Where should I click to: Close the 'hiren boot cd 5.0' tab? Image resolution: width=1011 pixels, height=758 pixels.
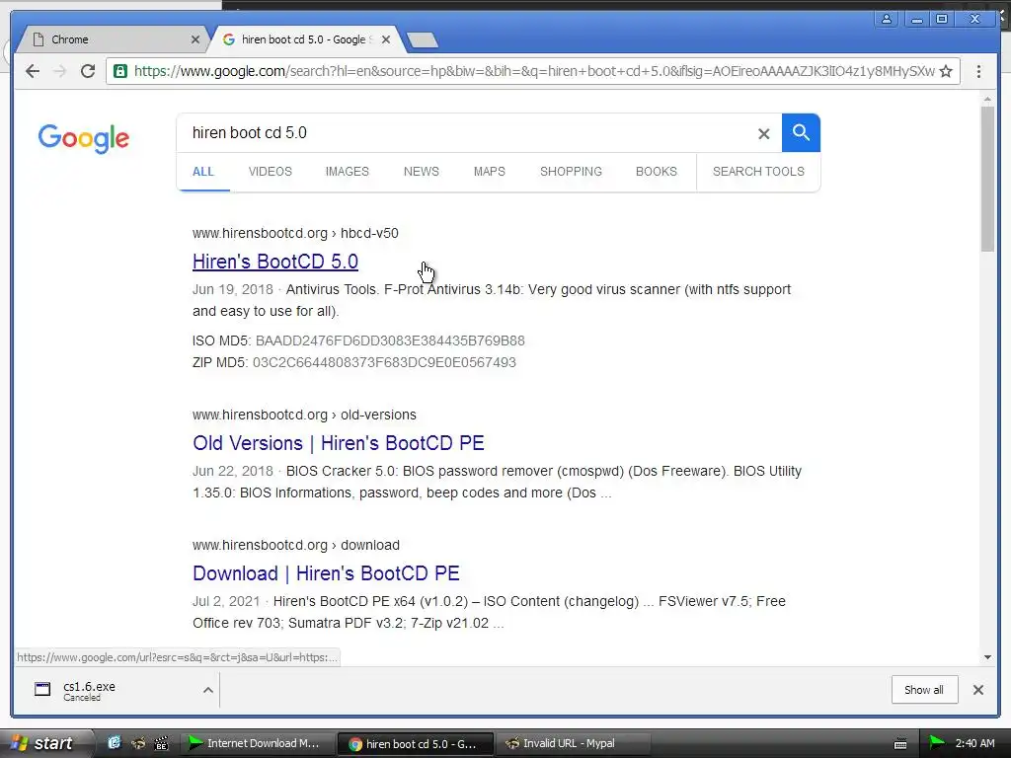point(386,39)
